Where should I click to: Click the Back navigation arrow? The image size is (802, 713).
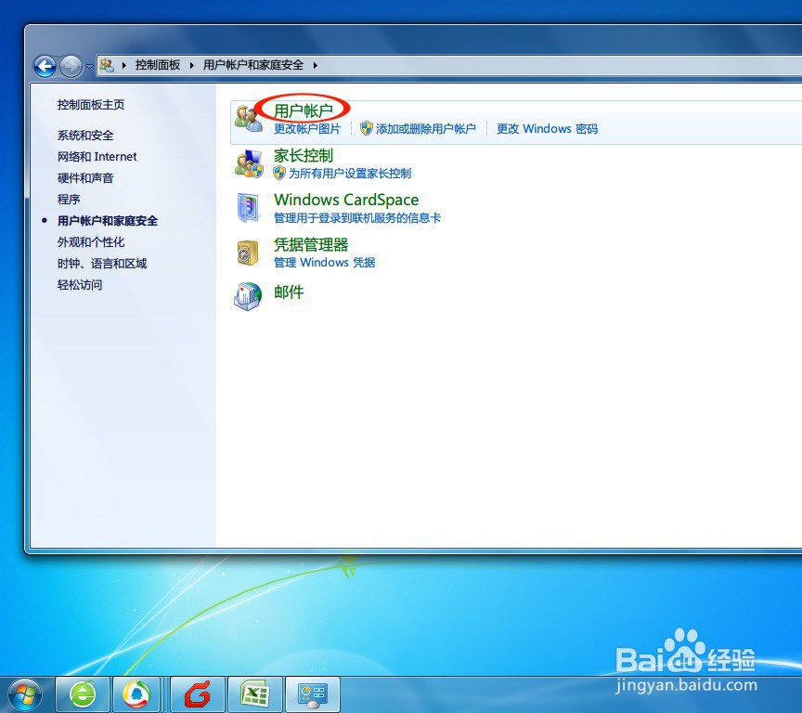45,66
